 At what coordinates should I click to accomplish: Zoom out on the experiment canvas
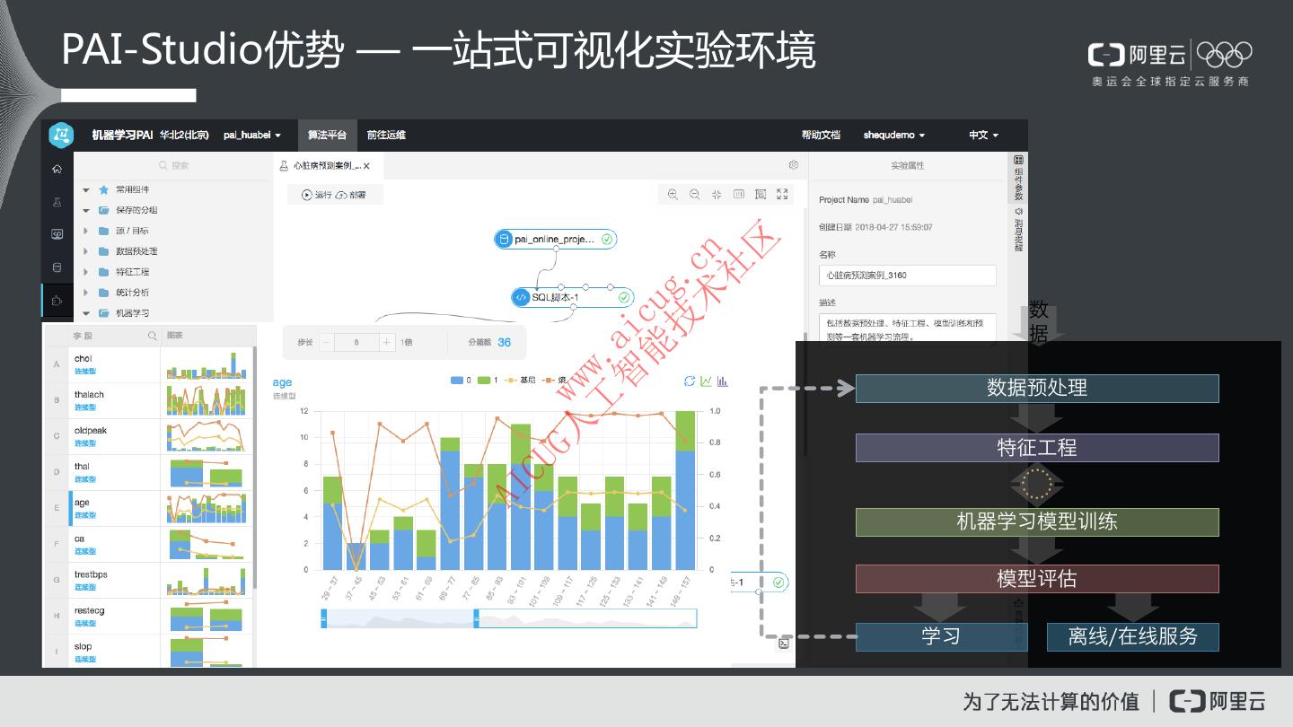(x=695, y=194)
